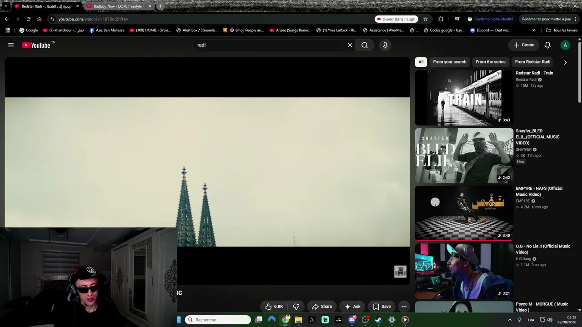Open a new browser tab
The image size is (582, 327).
tap(161, 6)
